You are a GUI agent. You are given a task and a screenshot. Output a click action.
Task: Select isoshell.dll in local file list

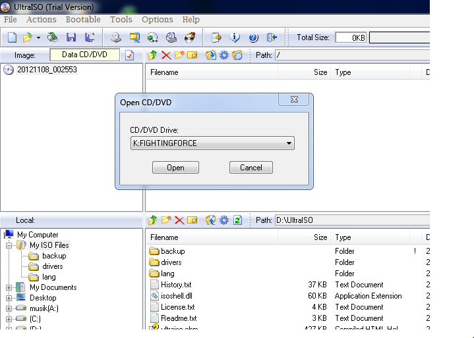tap(177, 296)
